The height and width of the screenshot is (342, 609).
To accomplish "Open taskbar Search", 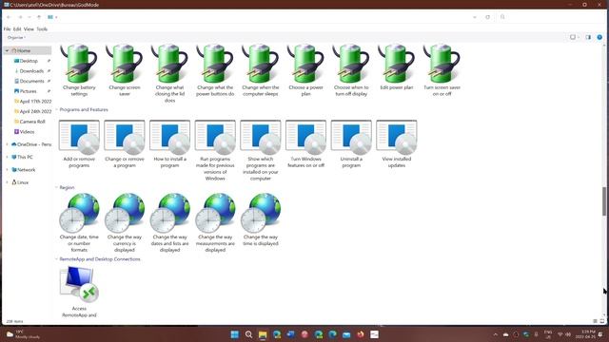I will [x=248, y=334].
